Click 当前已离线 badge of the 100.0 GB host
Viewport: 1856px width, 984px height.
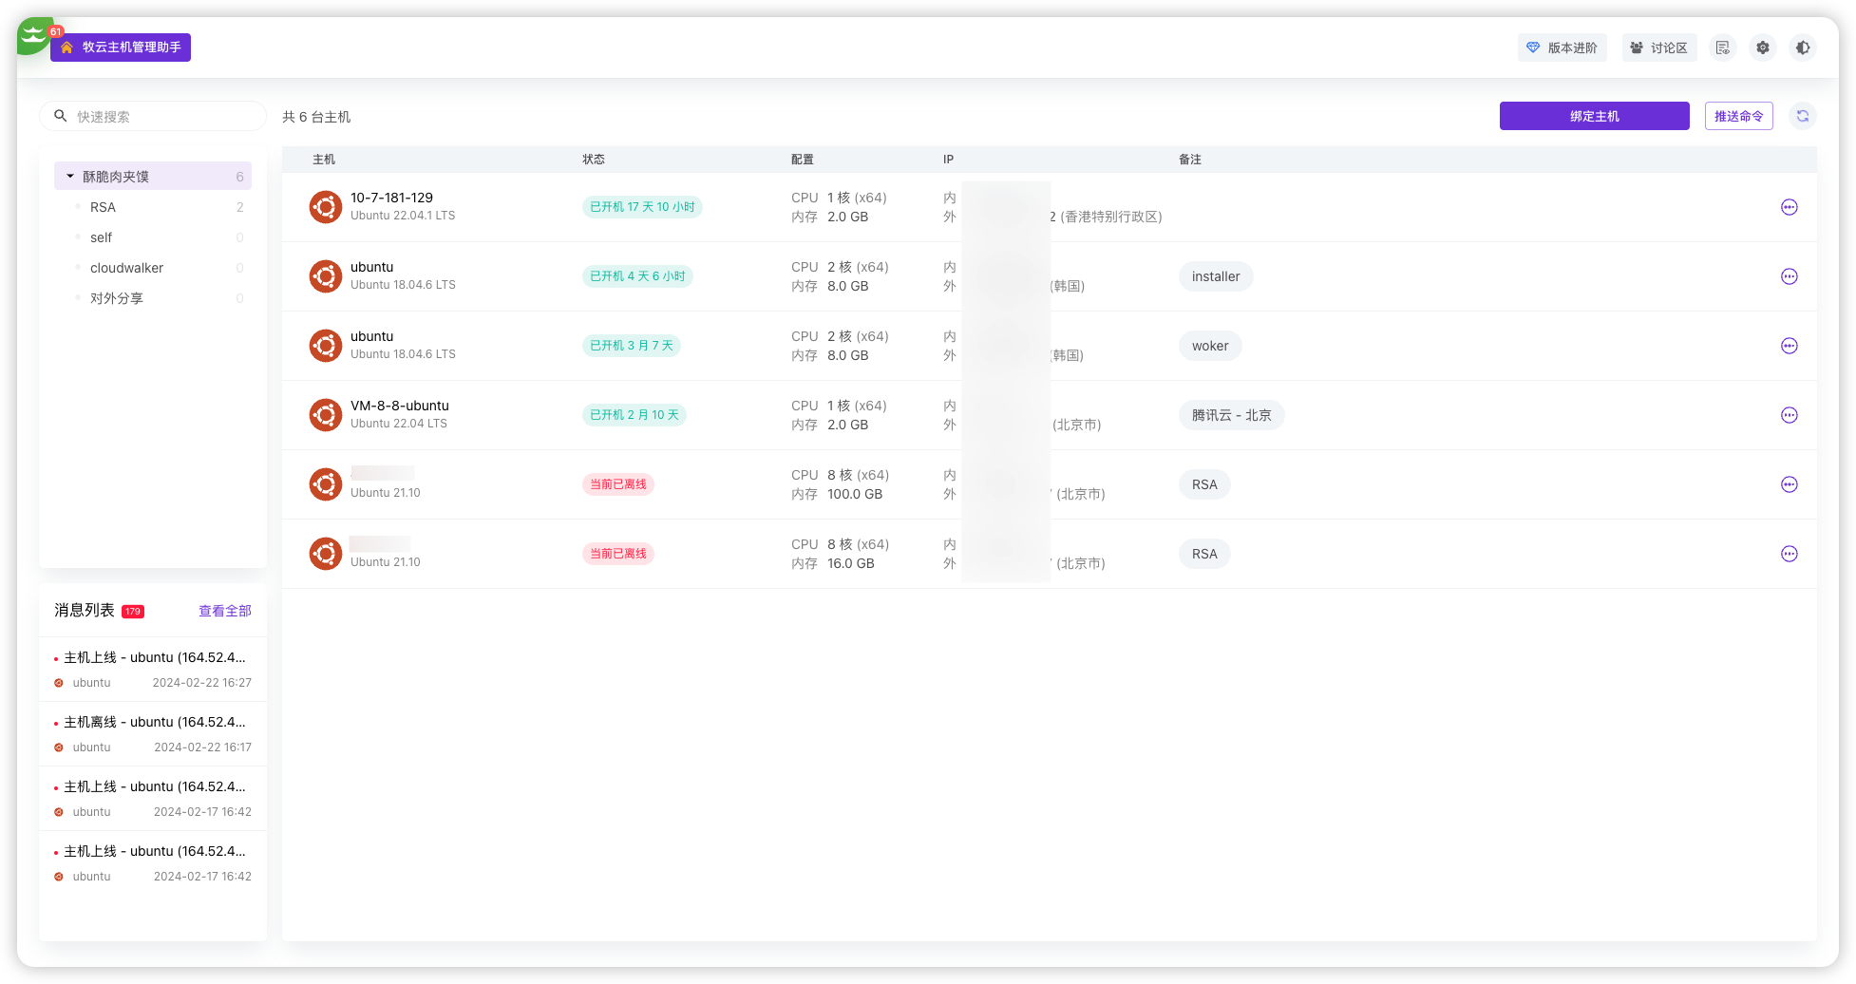pos(618,484)
